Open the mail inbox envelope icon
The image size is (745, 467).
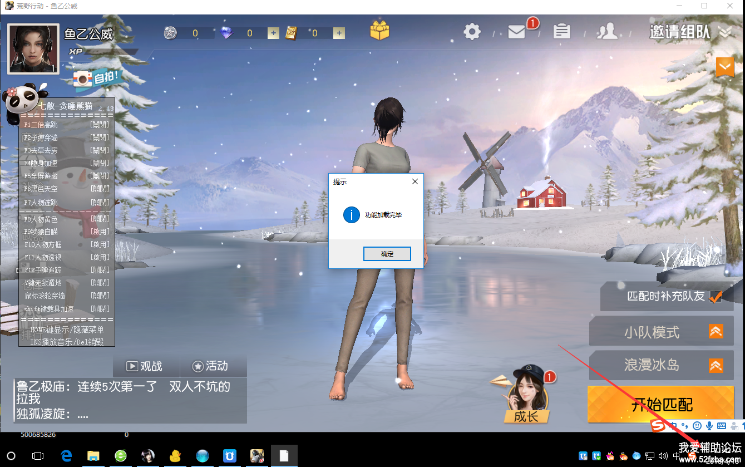click(x=517, y=32)
